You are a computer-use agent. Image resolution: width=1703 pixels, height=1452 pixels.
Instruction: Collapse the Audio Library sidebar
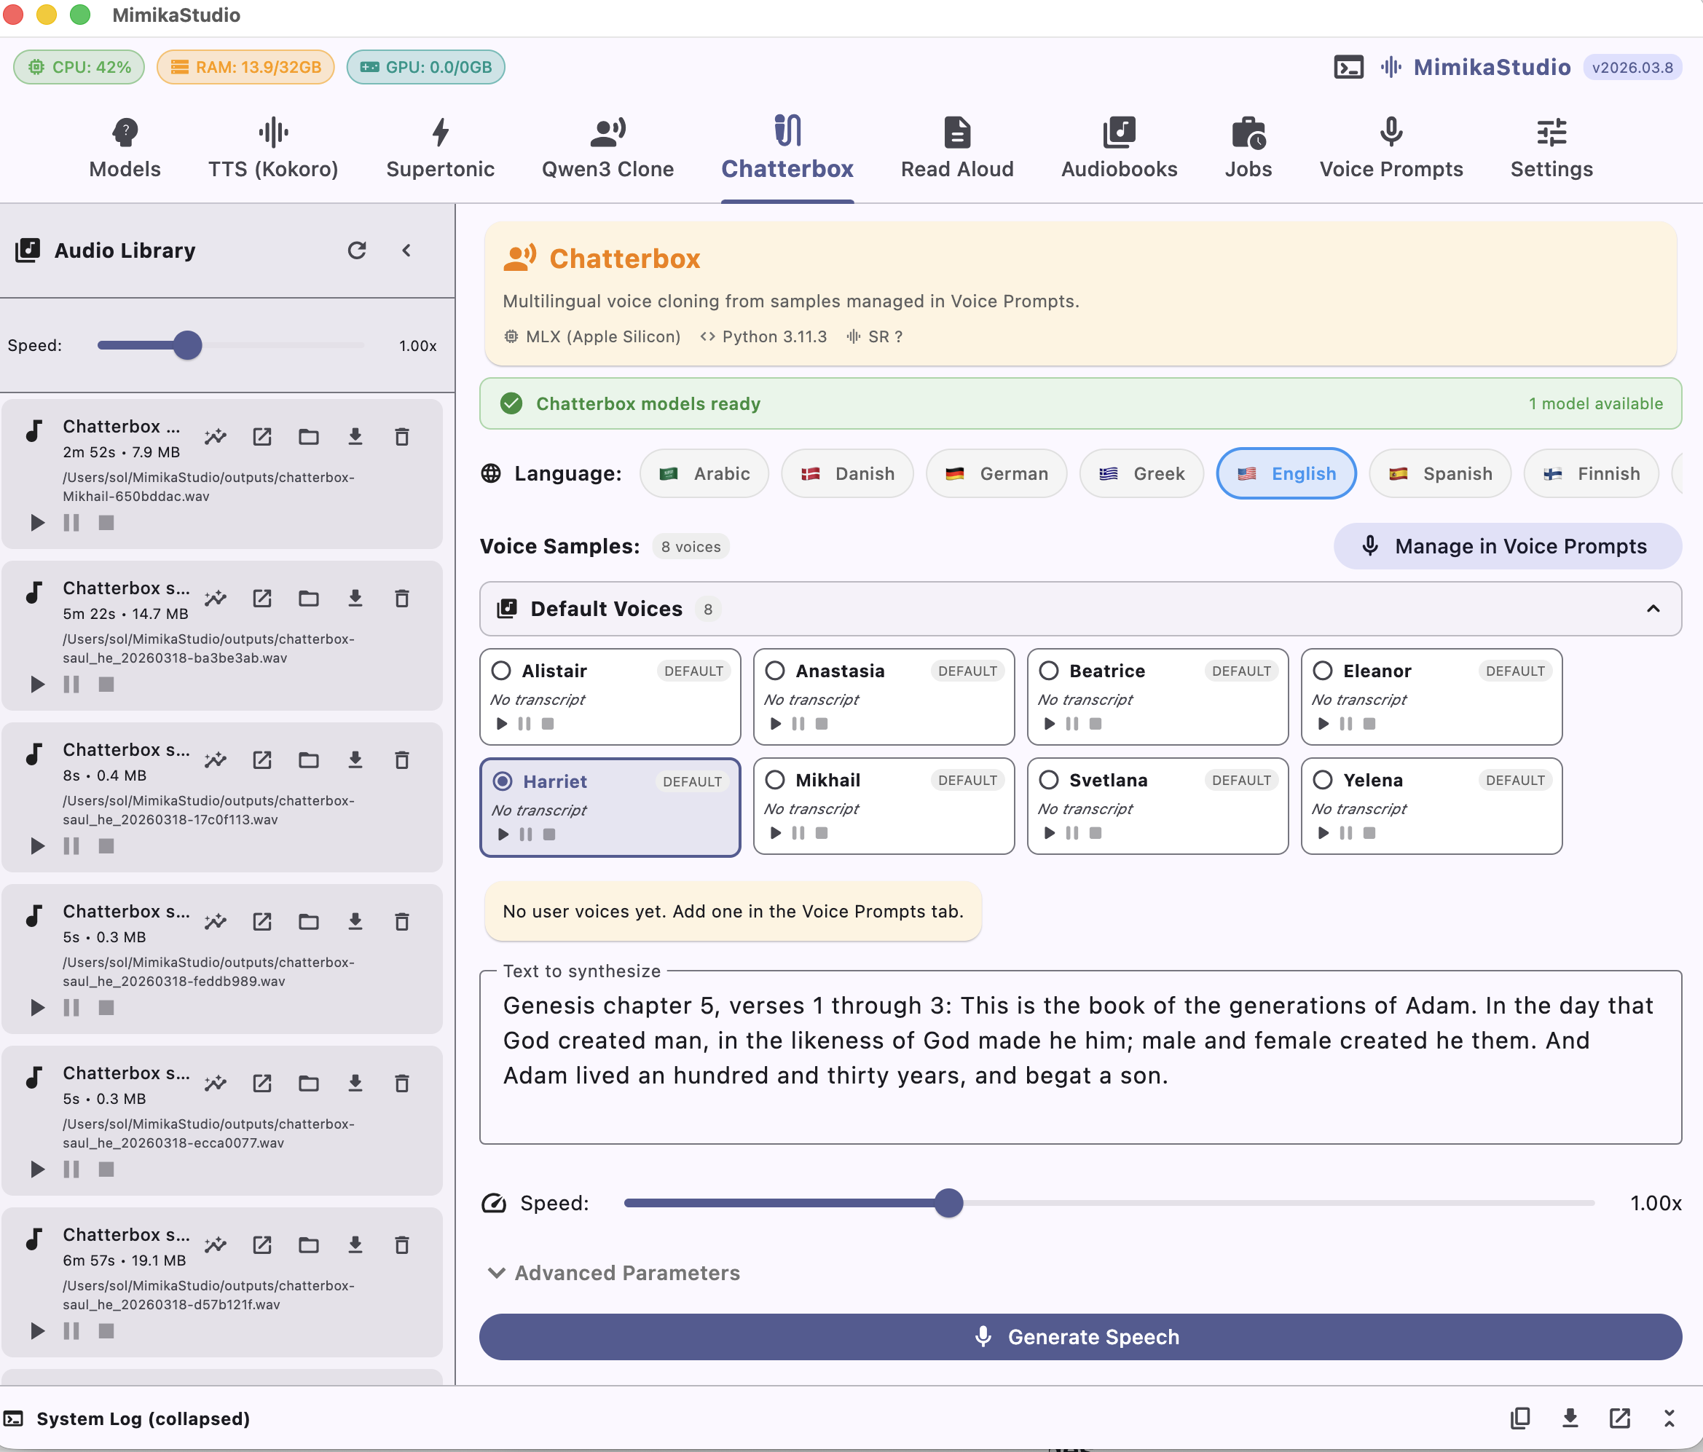406,250
